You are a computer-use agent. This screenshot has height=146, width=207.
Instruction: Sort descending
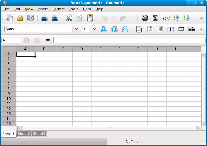pos(187,18)
